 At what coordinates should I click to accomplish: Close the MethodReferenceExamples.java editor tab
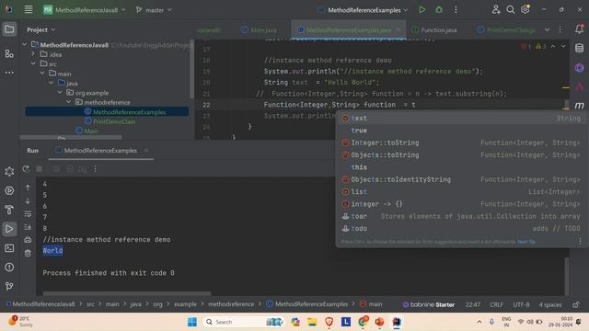[x=398, y=29]
